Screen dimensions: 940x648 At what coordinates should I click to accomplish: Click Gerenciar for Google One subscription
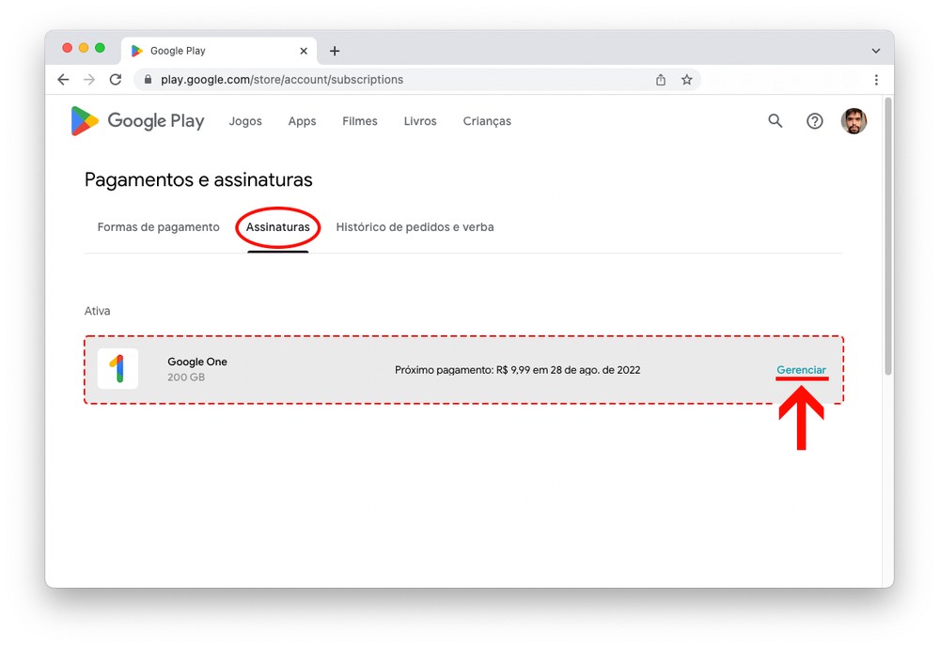(801, 370)
